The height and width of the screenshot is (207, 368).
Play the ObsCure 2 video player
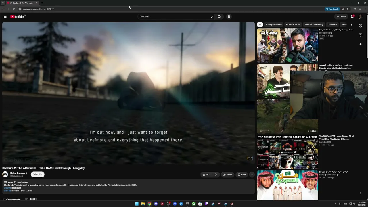[129, 93]
